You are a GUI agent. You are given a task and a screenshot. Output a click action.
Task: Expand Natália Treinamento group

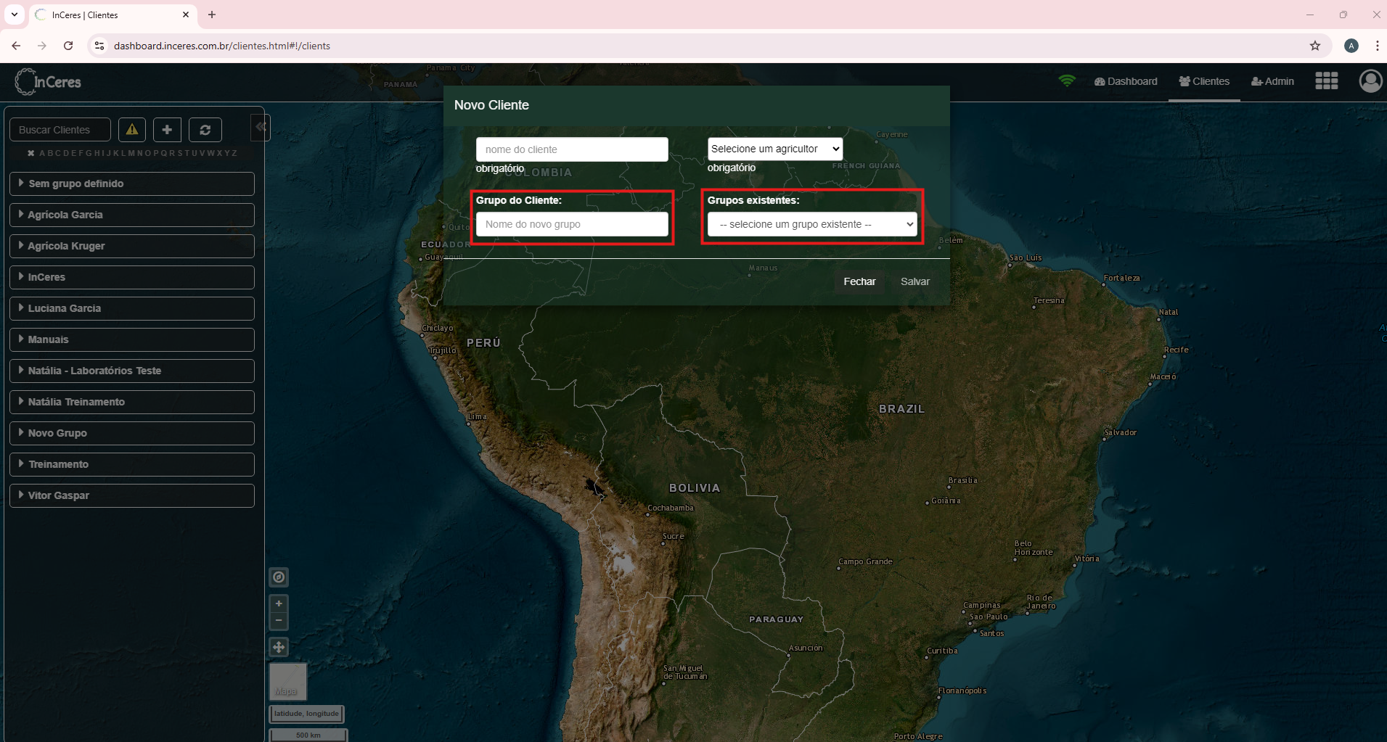click(x=132, y=402)
